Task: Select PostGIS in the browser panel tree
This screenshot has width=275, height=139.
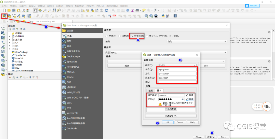Action: pyautogui.click(x=19, y=58)
